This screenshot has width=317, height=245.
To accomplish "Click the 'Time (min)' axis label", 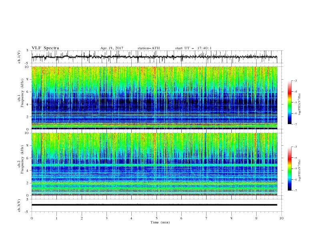I will tap(160, 222).
